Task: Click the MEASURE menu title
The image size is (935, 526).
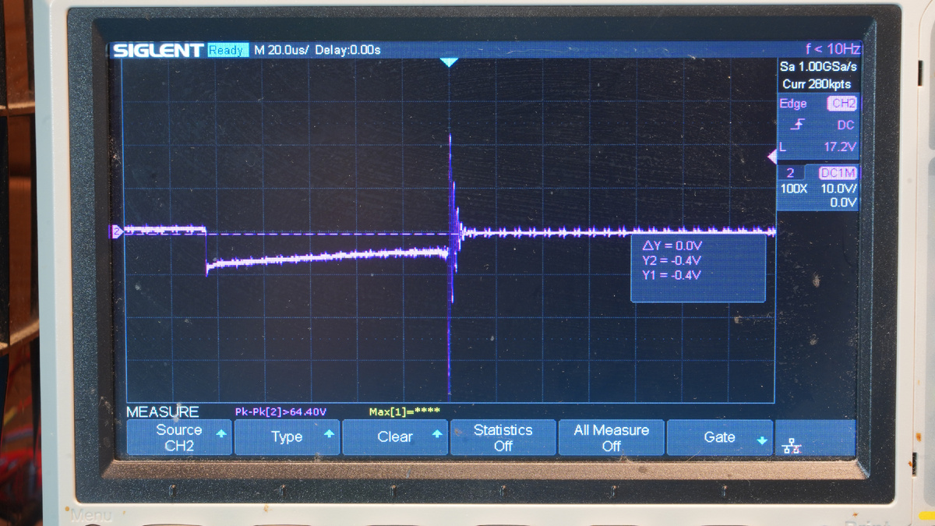Action: pos(163,411)
